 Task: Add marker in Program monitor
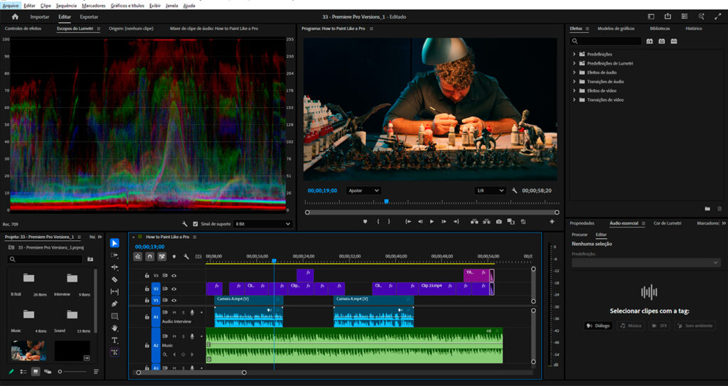coord(365,222)
